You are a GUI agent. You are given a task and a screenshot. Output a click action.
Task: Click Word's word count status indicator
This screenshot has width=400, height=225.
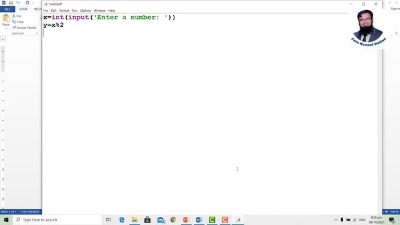pos(30,212)
